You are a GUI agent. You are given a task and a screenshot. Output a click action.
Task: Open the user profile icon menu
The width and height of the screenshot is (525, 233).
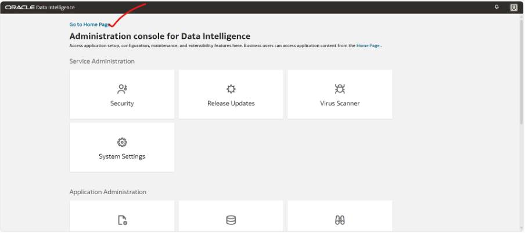tap(513, 8)
